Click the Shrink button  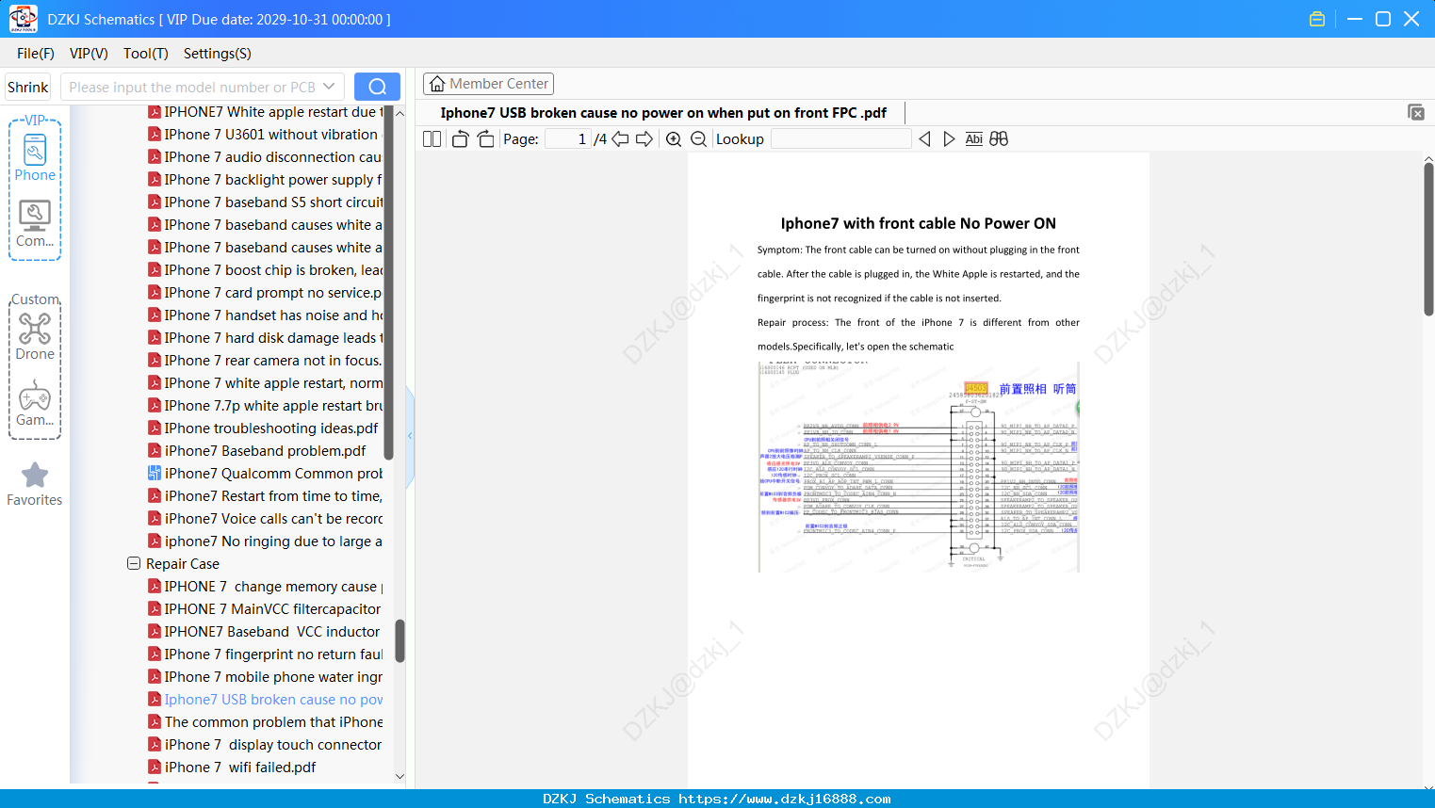27,87
